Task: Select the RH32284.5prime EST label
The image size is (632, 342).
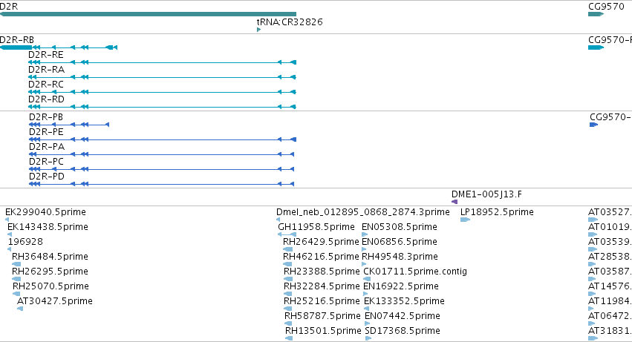Action: pos(322,286)
